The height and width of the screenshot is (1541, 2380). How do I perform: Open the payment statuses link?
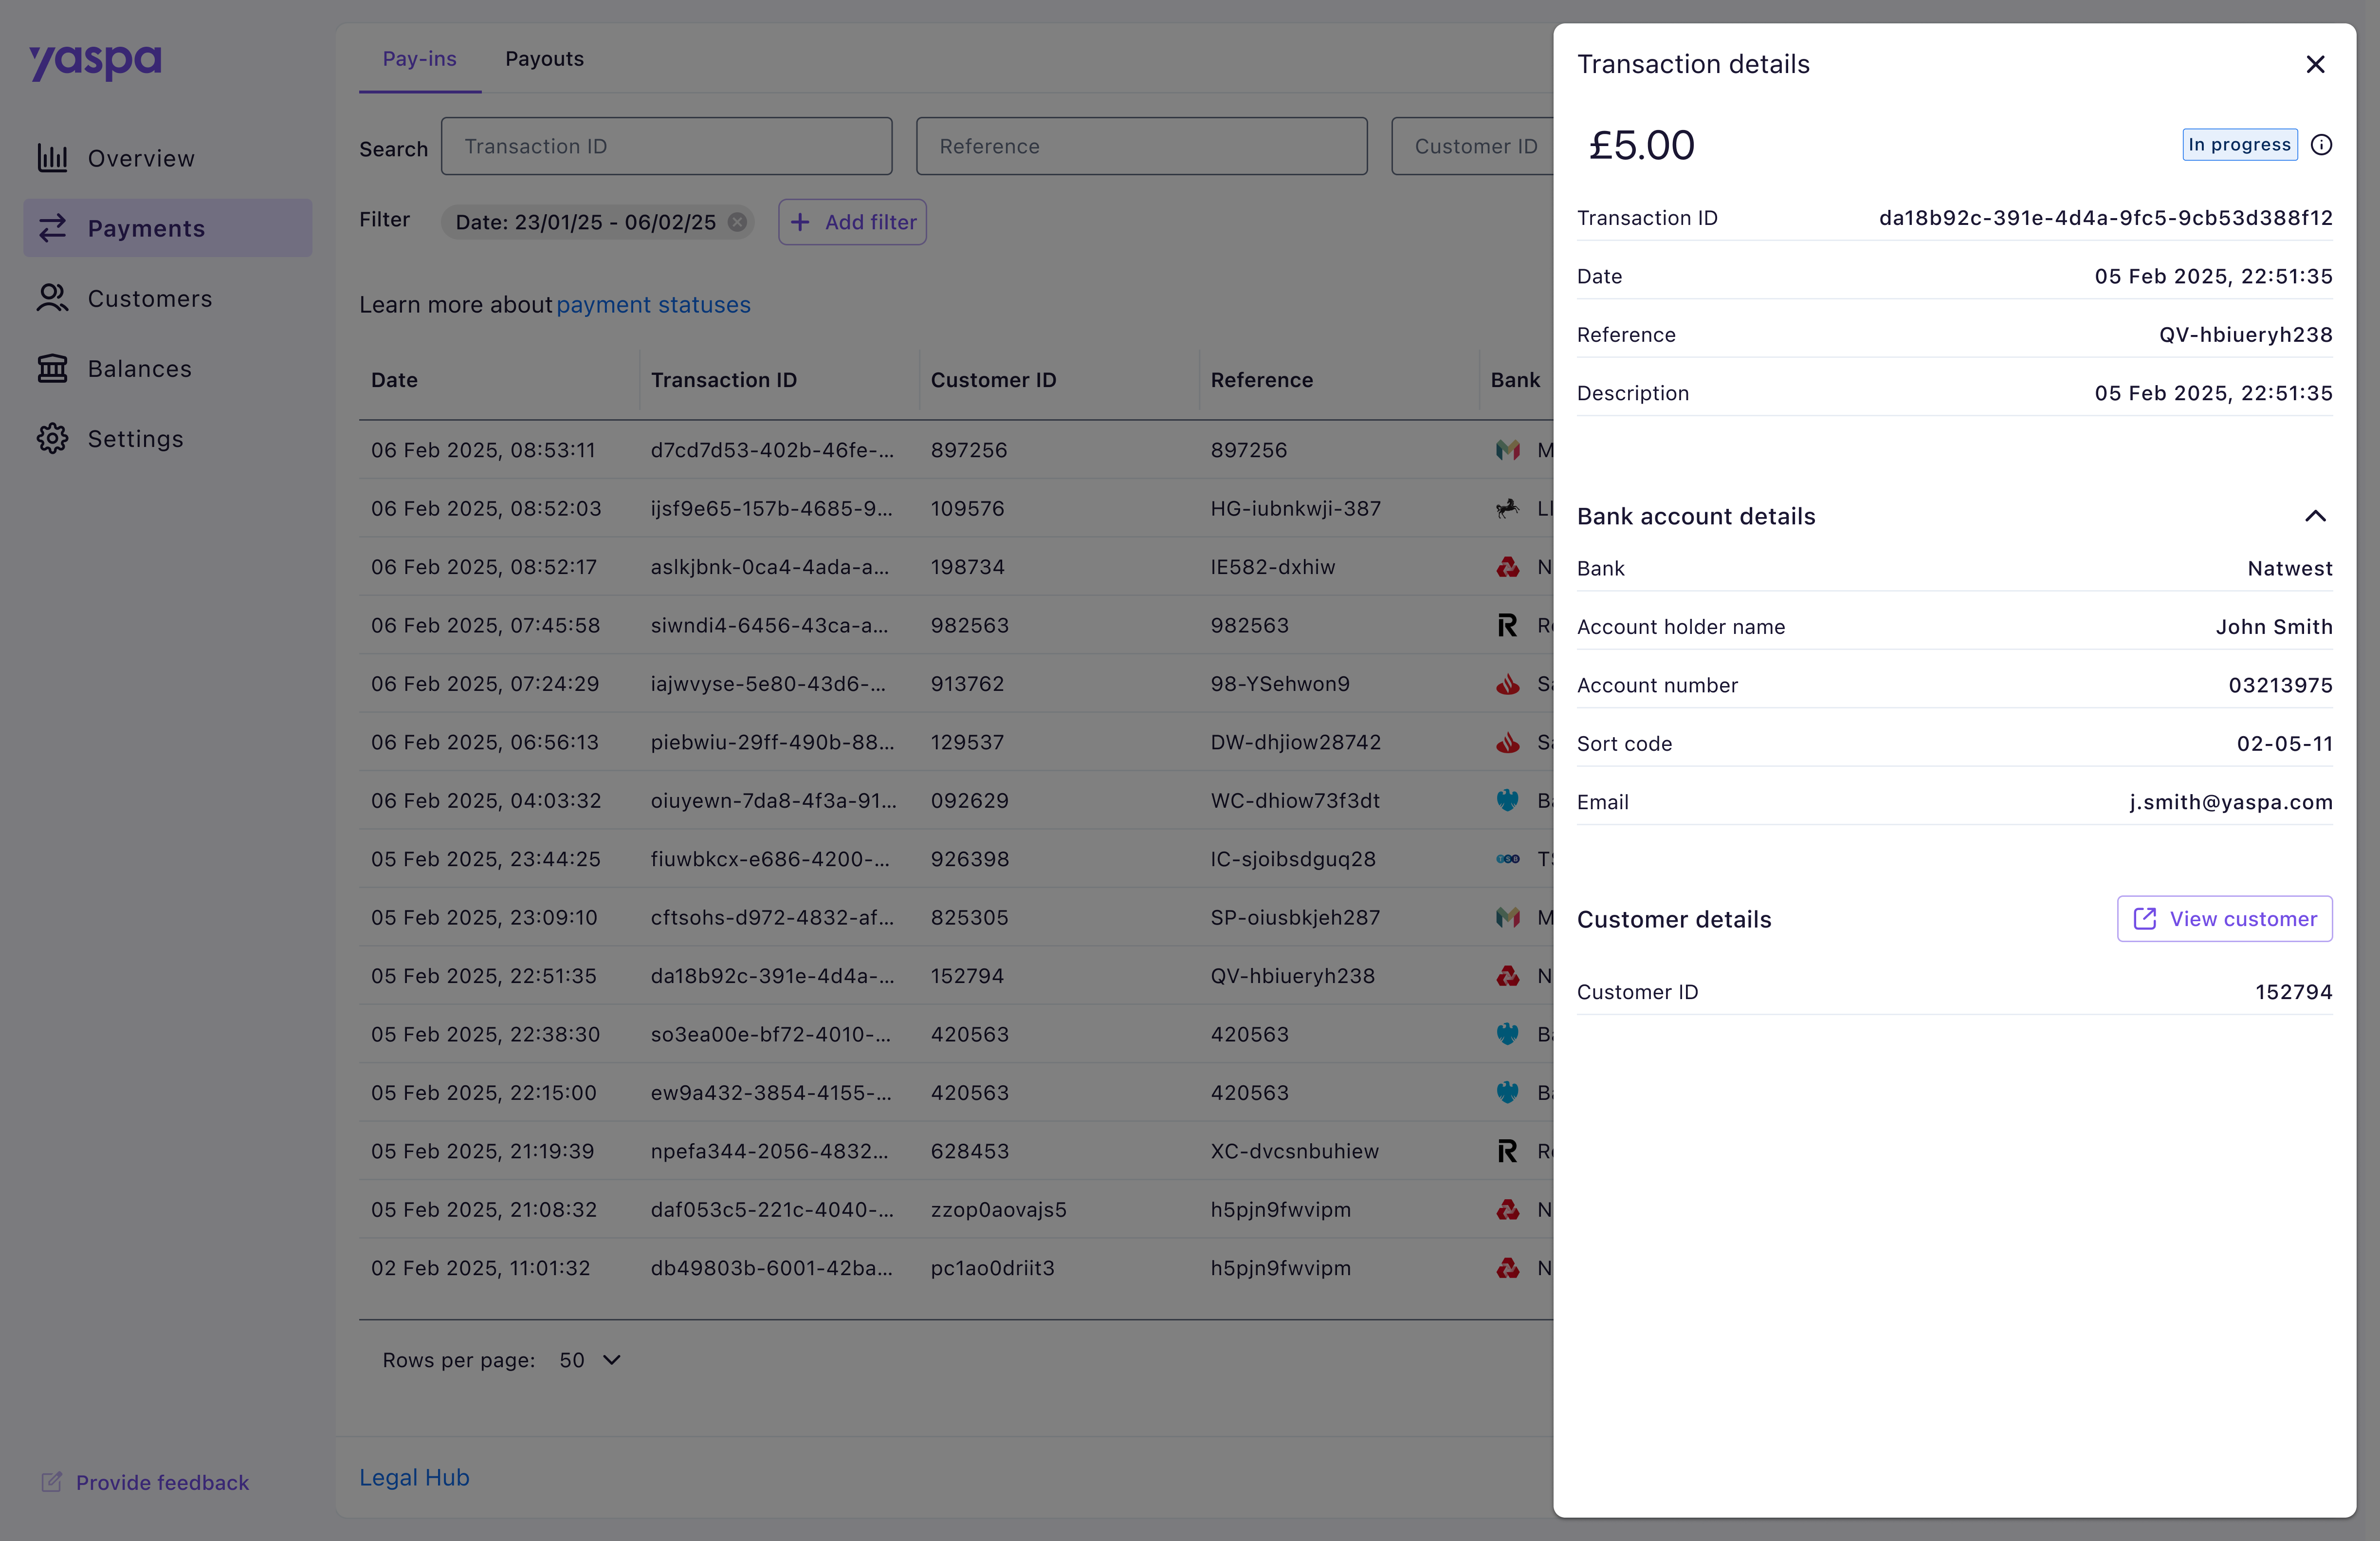653,305
